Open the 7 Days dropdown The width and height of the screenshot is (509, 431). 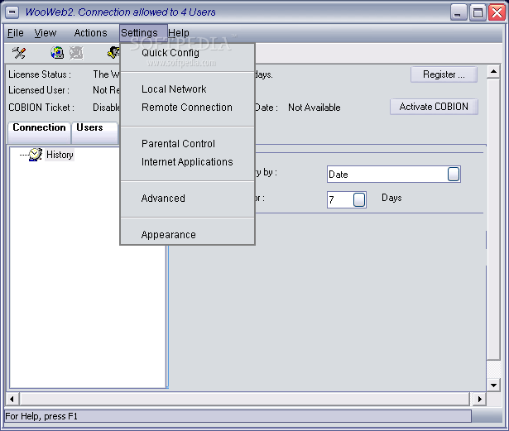click(x=359, y=199)
